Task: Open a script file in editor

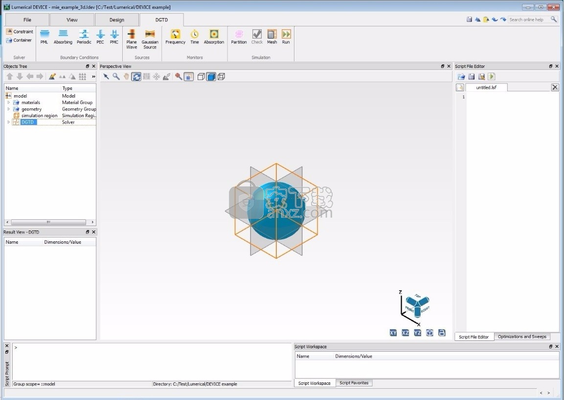Action: tap(461, 77)
